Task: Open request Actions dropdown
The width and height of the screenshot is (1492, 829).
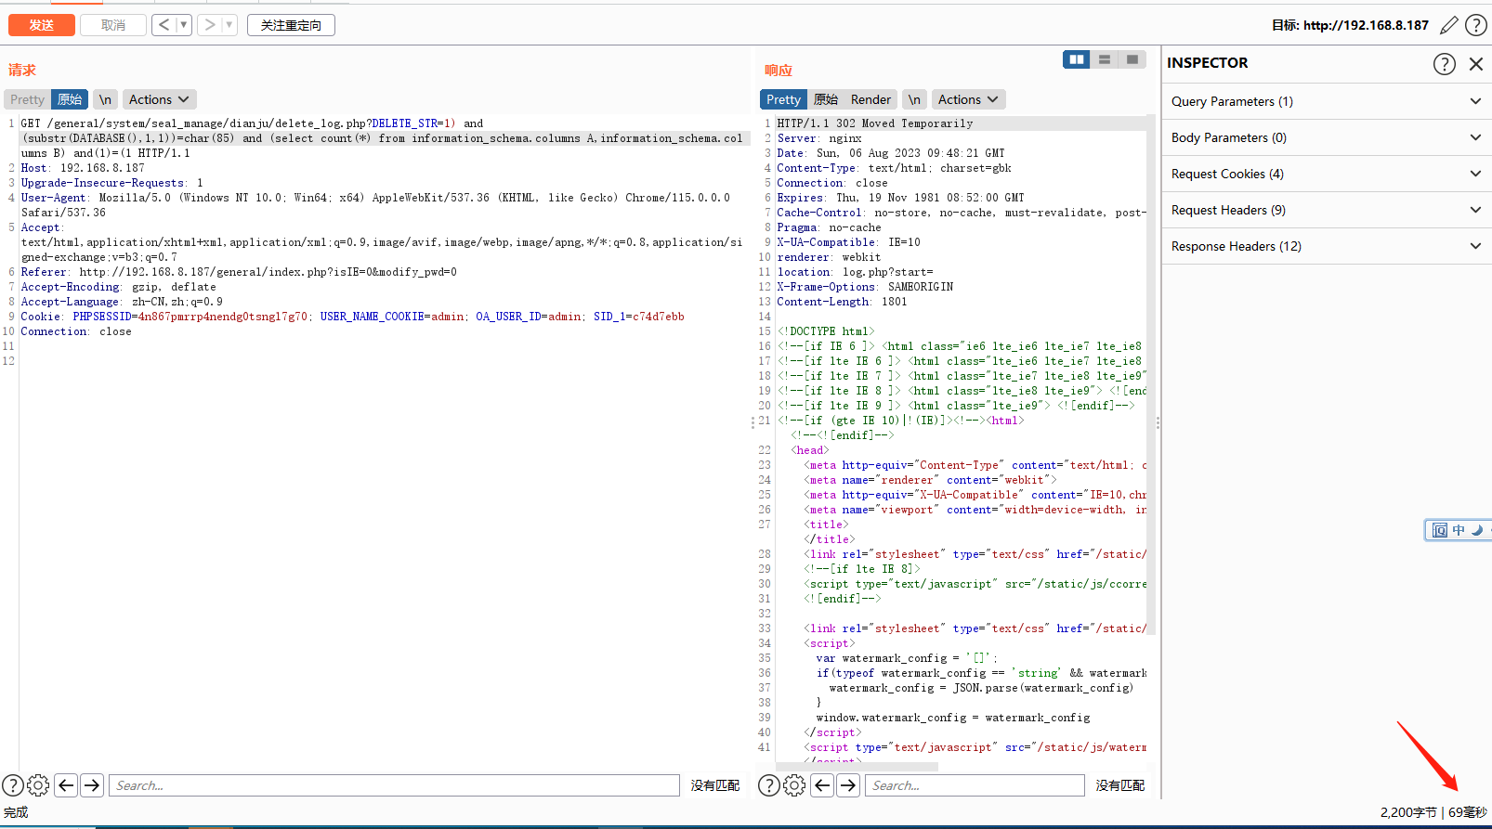Action: (x=159, y=99)
